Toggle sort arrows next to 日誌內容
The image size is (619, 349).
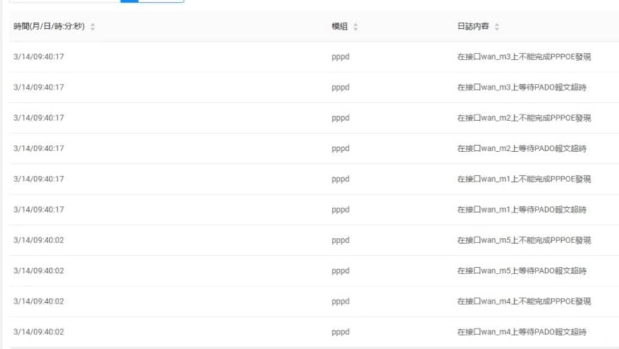click(497, 27)
